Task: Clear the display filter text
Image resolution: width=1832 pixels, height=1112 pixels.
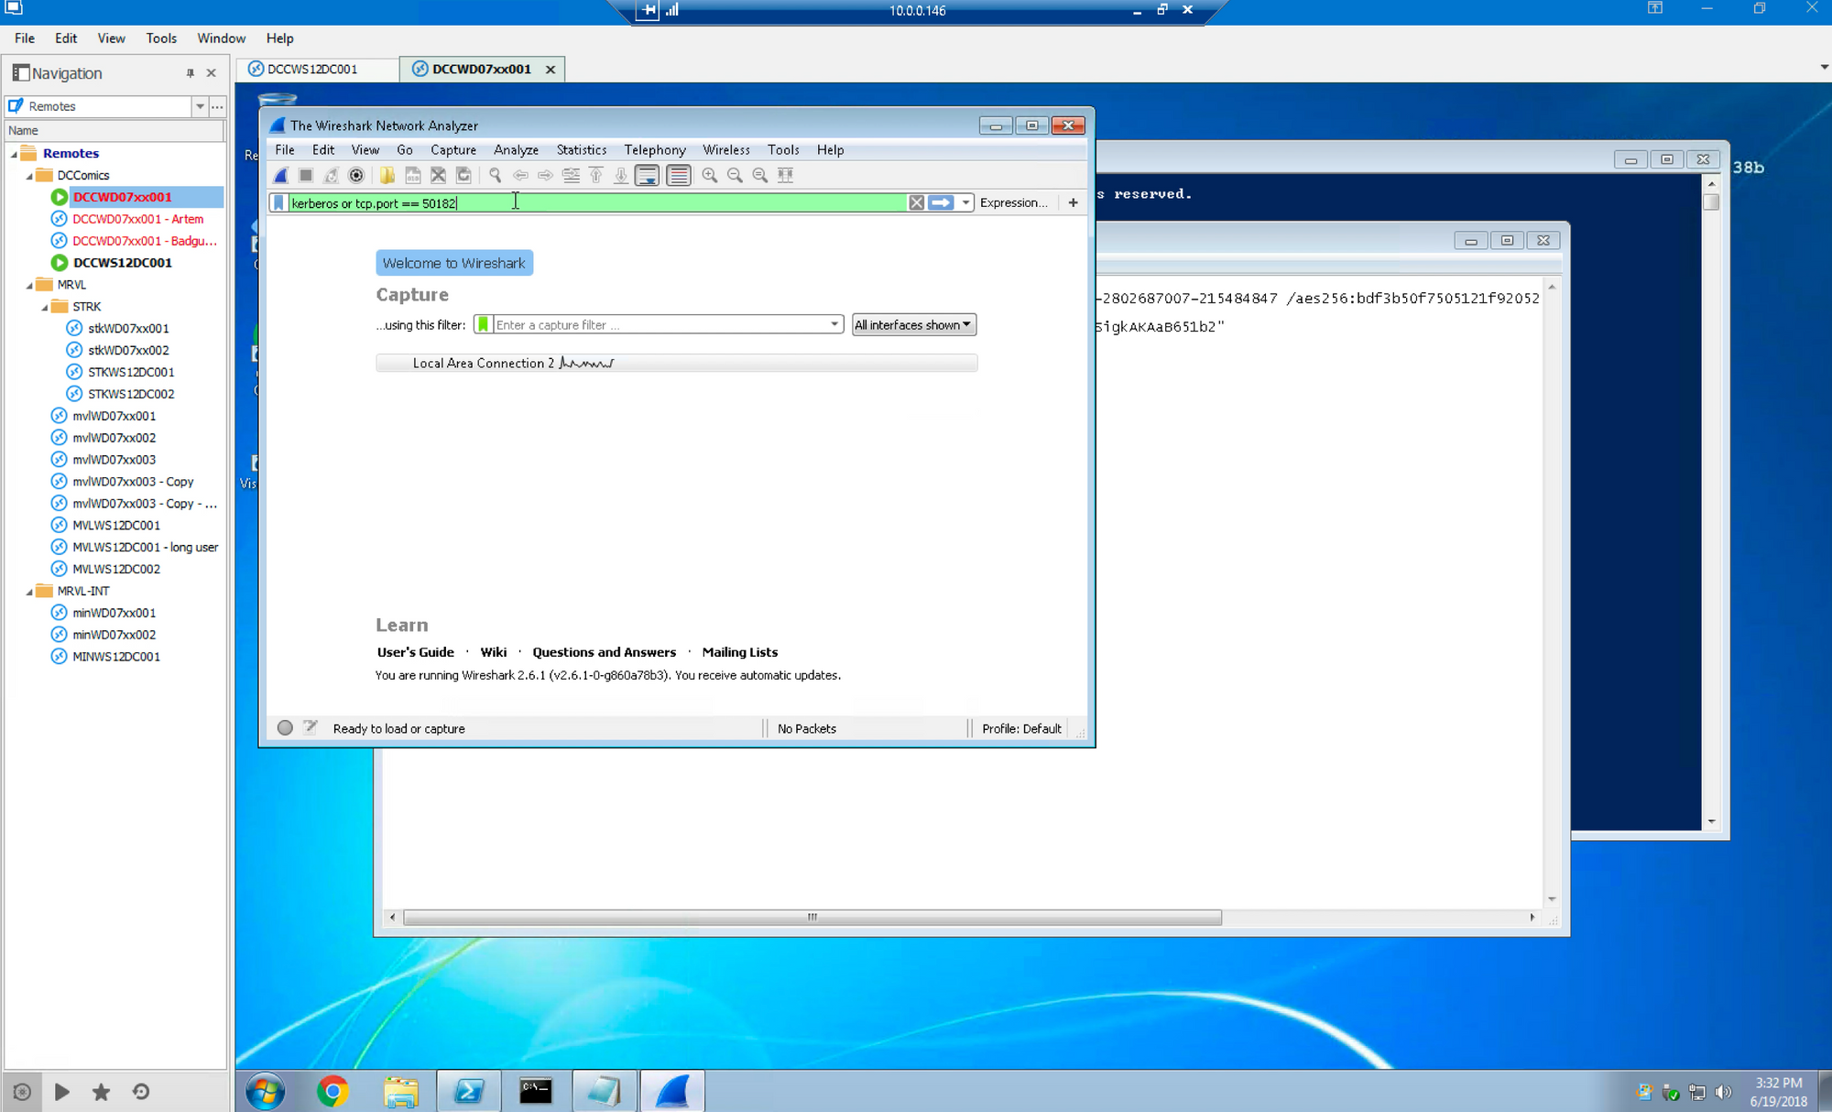Action: [916, 202]
